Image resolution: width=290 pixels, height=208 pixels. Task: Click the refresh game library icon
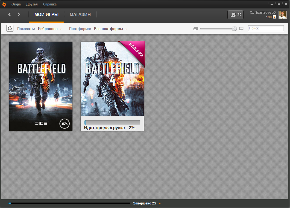pos(10,28)
